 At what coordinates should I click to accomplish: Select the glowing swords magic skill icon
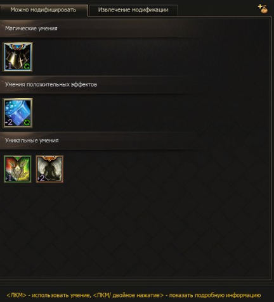tap(18, 57)
